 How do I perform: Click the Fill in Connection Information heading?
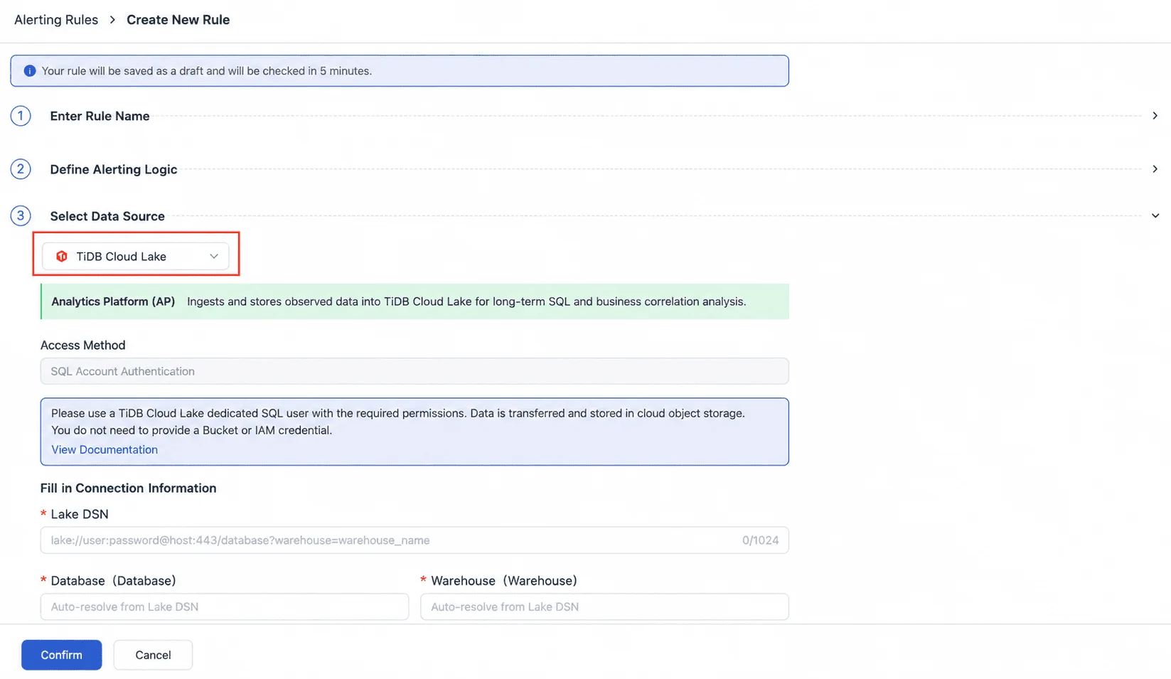(128, 488)
